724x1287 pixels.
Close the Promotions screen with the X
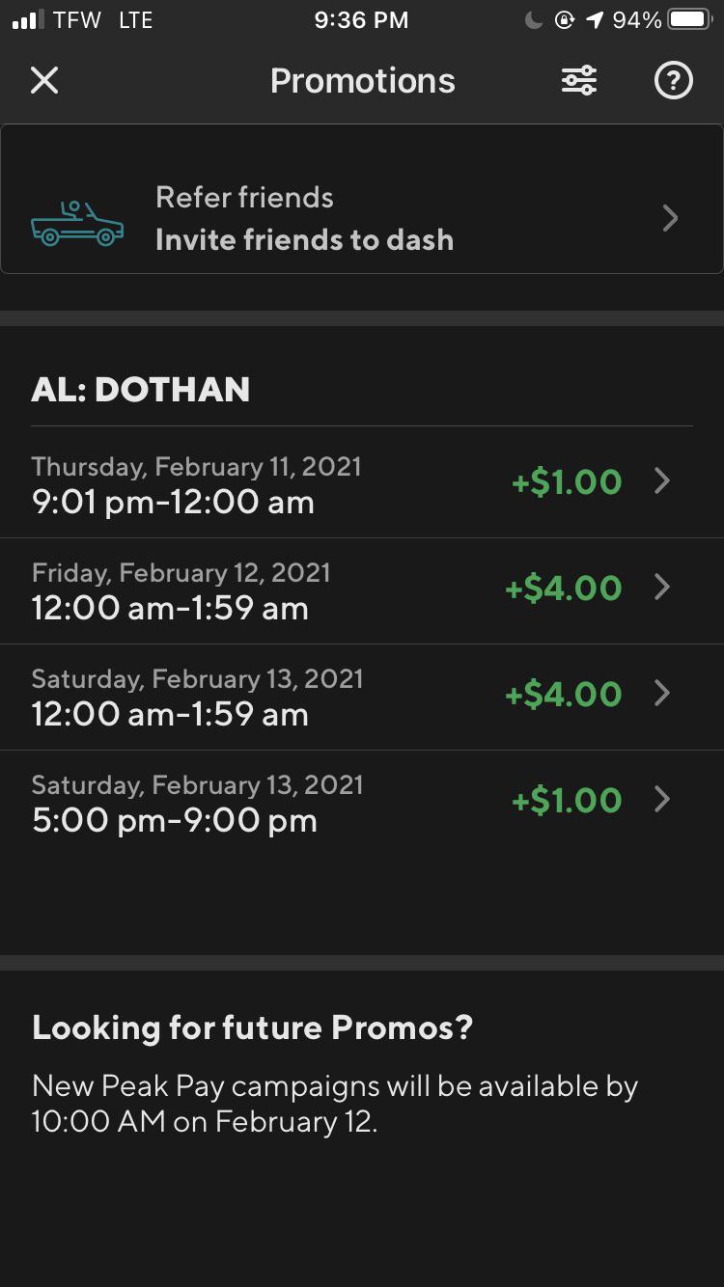click(43, 80)
